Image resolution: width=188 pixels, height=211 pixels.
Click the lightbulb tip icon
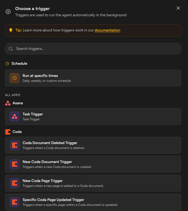11,30
